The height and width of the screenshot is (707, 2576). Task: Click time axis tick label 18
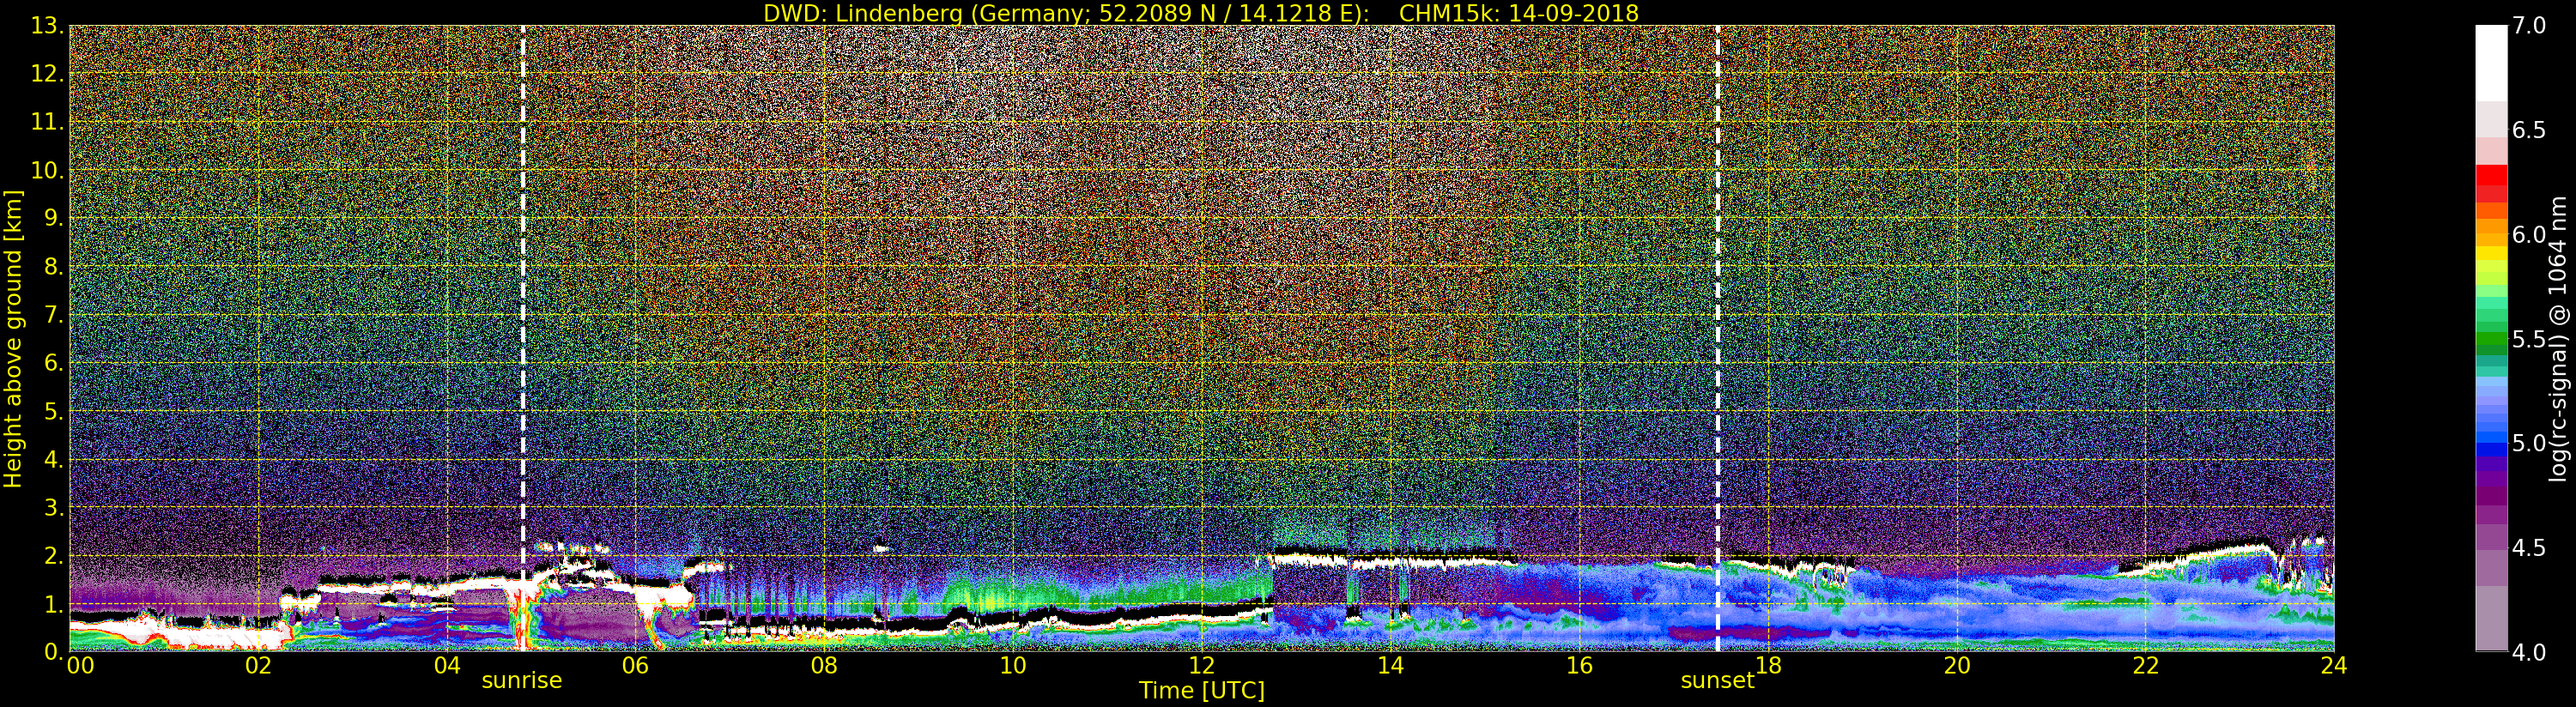point(1768,666)
